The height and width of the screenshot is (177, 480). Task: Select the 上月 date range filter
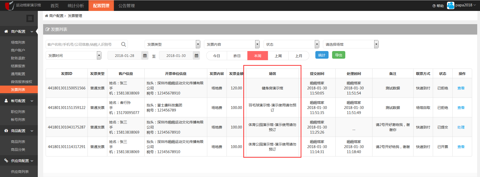pyautogui.click(x=299, y=56)
